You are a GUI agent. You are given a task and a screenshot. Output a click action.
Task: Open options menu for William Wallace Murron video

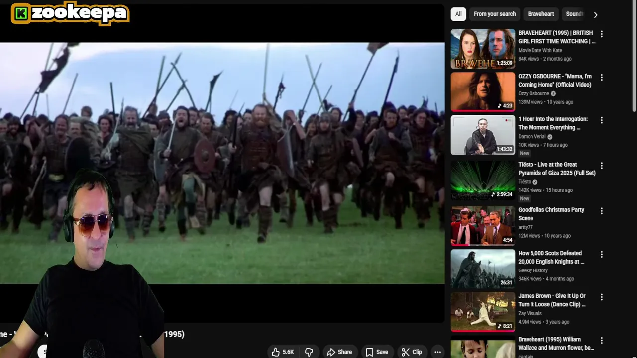602,340
